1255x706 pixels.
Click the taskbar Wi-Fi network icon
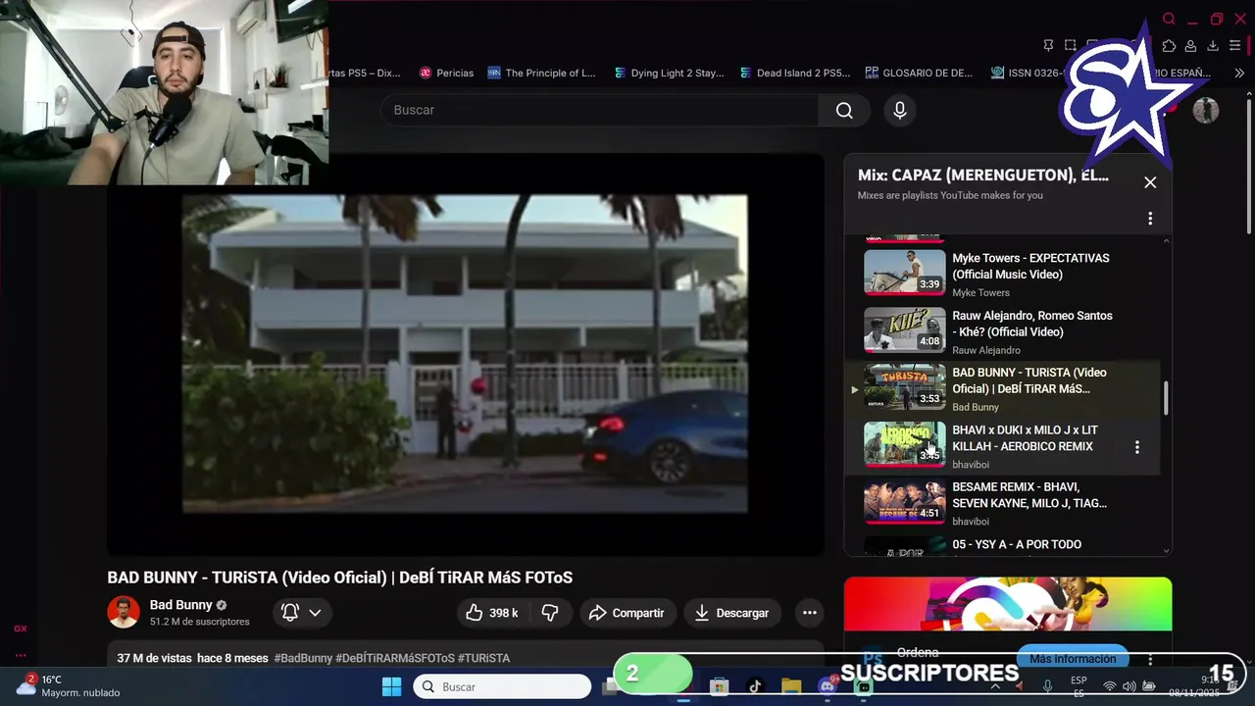[1110, 686]
